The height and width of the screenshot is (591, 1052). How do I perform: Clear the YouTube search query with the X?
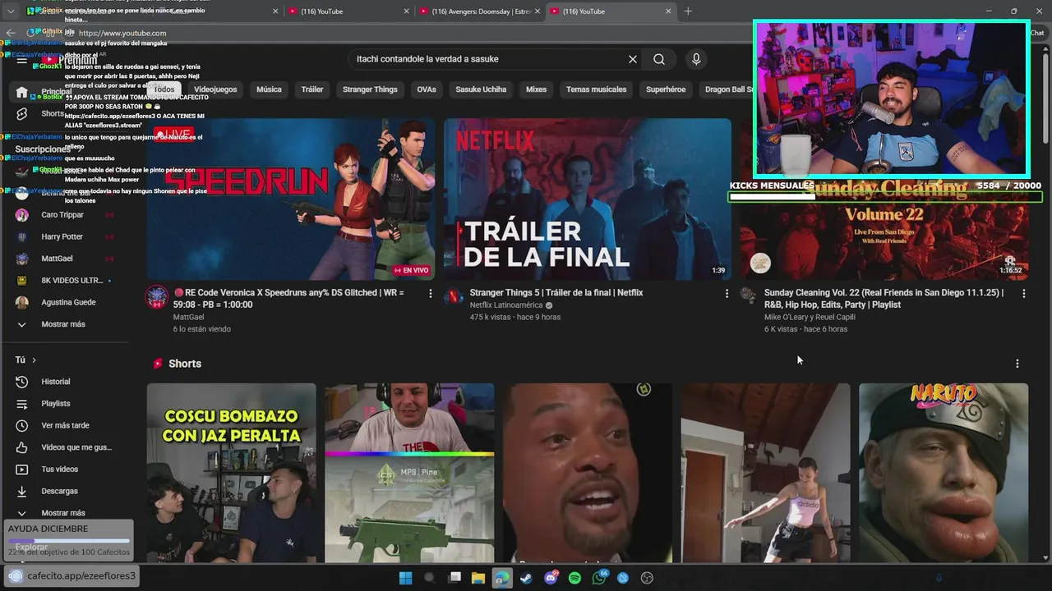point(633,59)
